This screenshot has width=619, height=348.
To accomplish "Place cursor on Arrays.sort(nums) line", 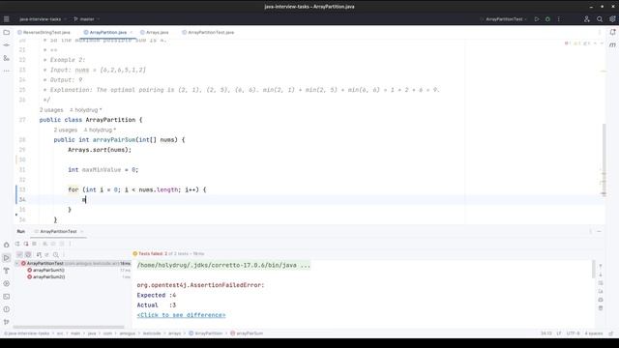I will [x=100, y=150].
